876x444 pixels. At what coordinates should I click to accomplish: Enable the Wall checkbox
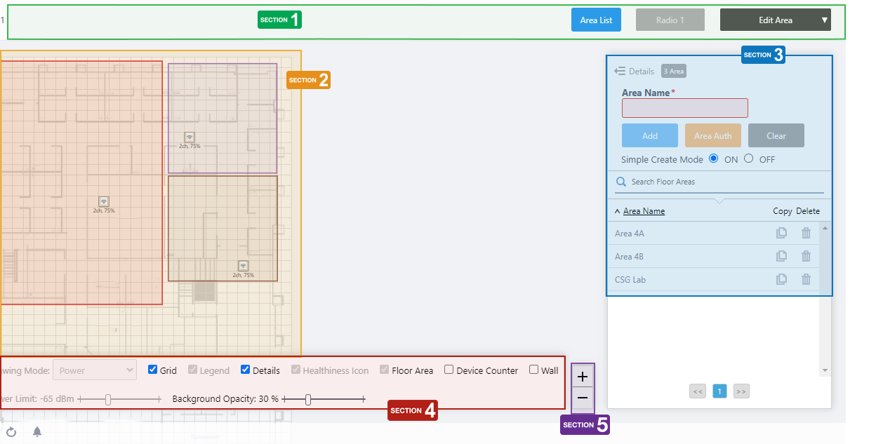(x=533, y=370)
